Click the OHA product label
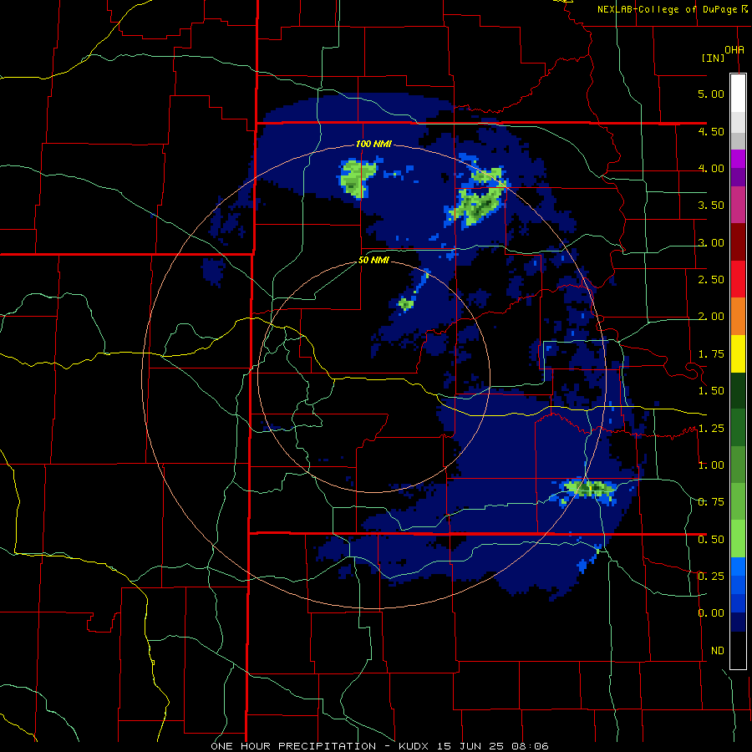The height and width of the screenshot is (752, 752). click(734, 50)
